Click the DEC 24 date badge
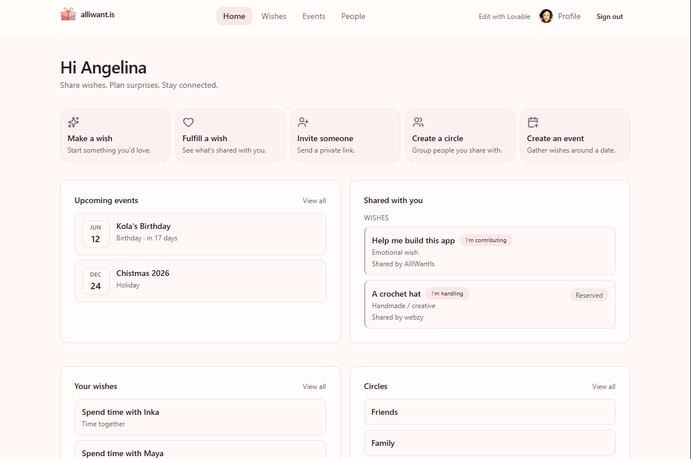Viewport: 691px width, 459px height. pos(96,281)
